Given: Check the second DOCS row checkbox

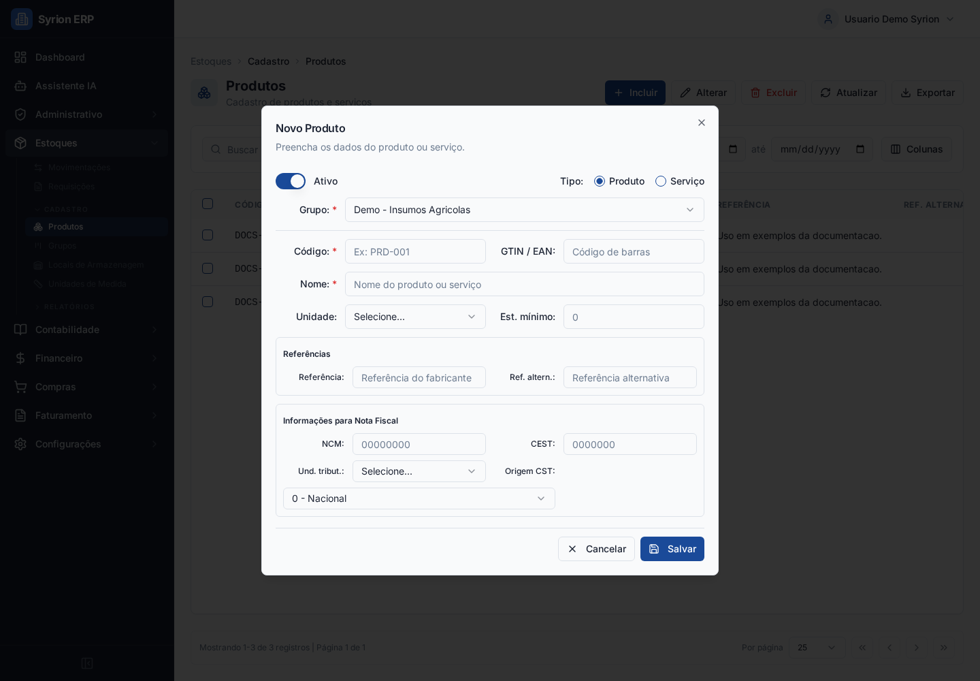Looking at the screenshot, I should pyautogui.click(x=208, y=268).
